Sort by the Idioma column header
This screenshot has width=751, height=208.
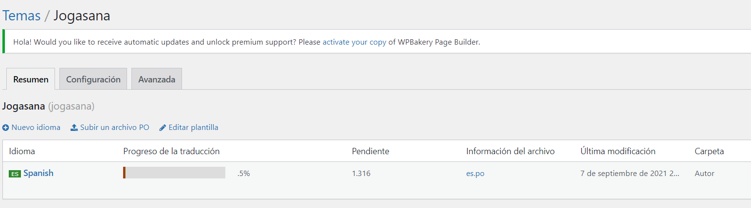coord(22,151)
